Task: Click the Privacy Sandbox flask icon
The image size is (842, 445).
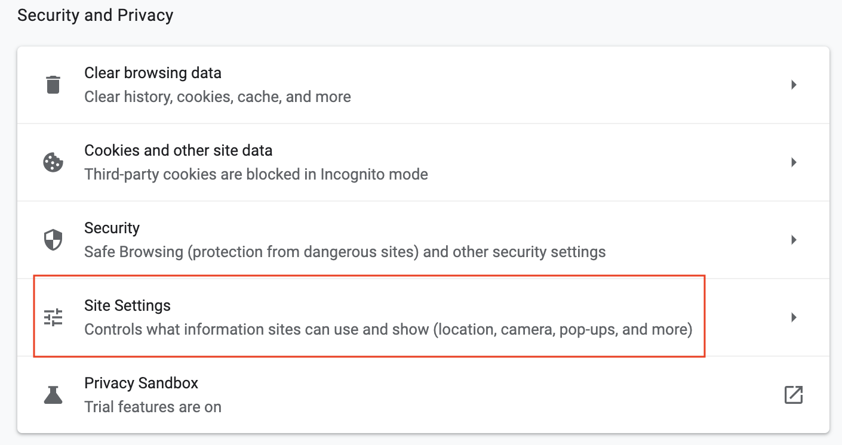Action: click(x=53, y=395)
